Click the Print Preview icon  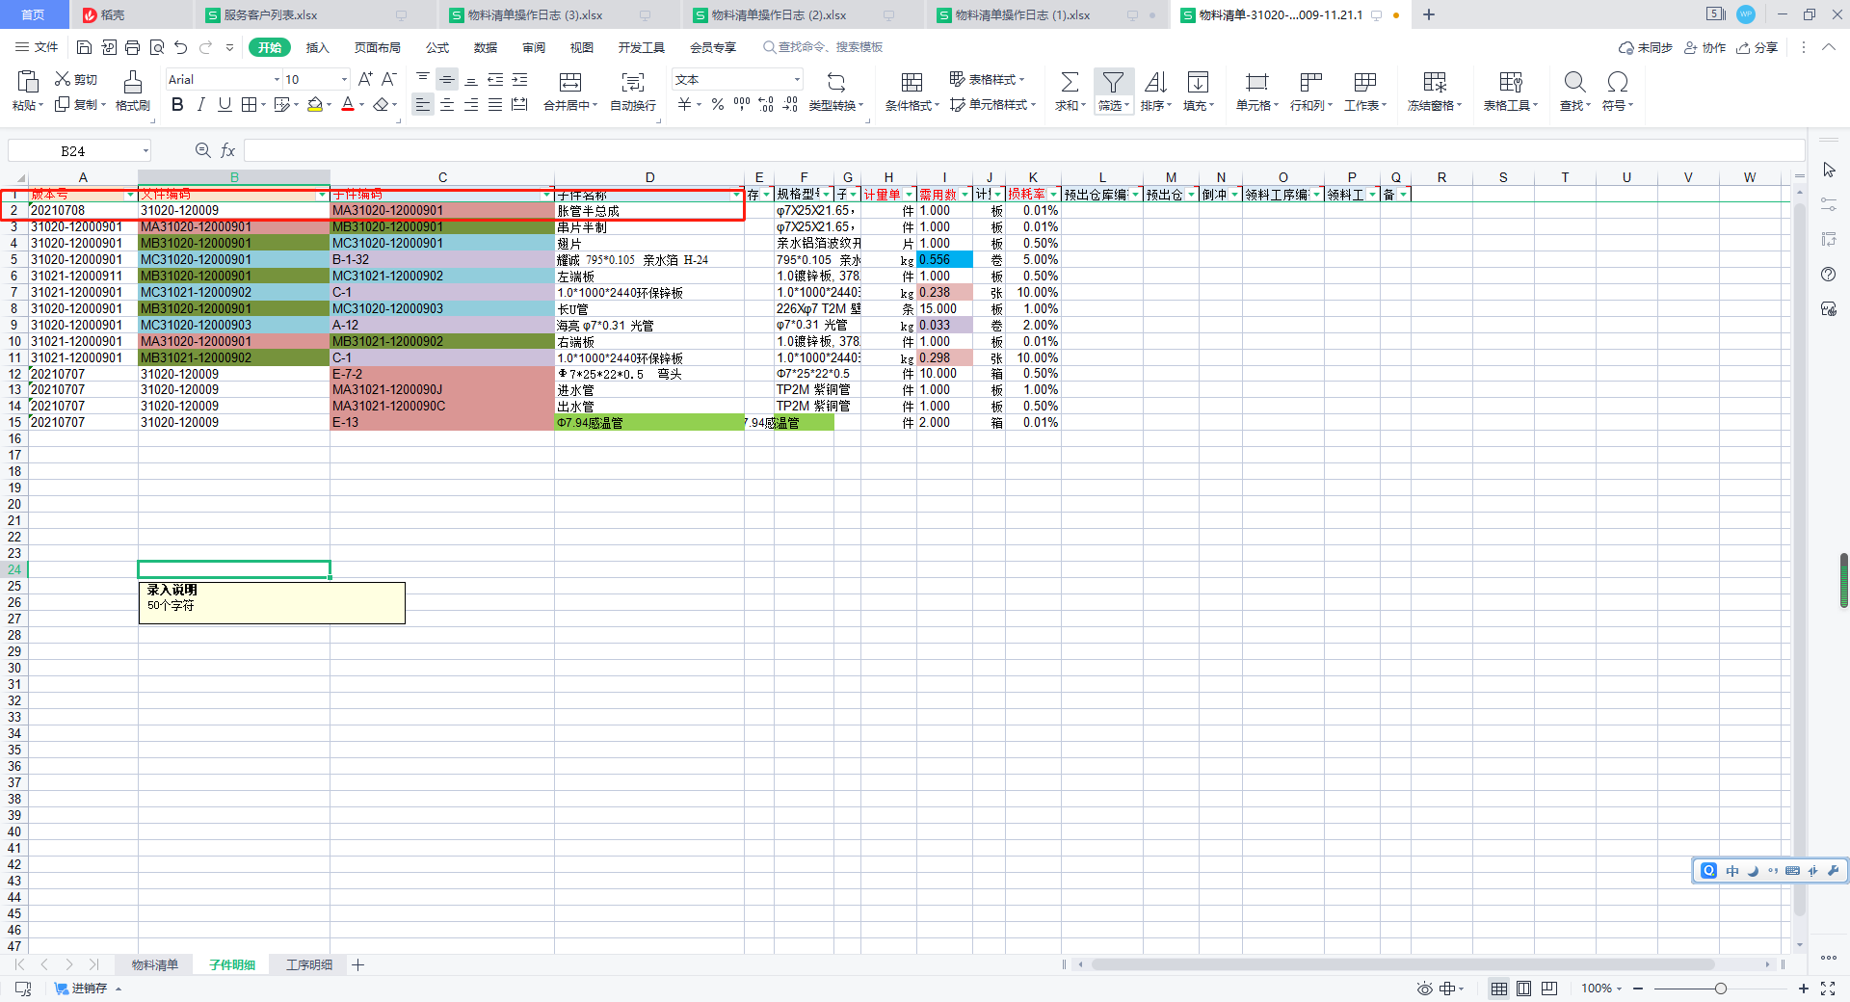(x=156, y=47)
